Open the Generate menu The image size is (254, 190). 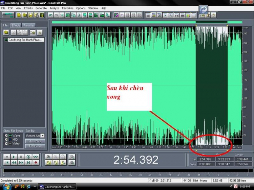(x=41, y=8)
